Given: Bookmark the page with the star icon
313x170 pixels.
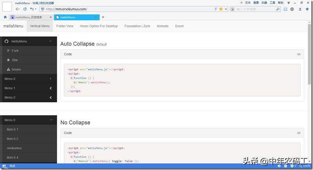Looking at the screenshot, I should [x=221, y=9].
